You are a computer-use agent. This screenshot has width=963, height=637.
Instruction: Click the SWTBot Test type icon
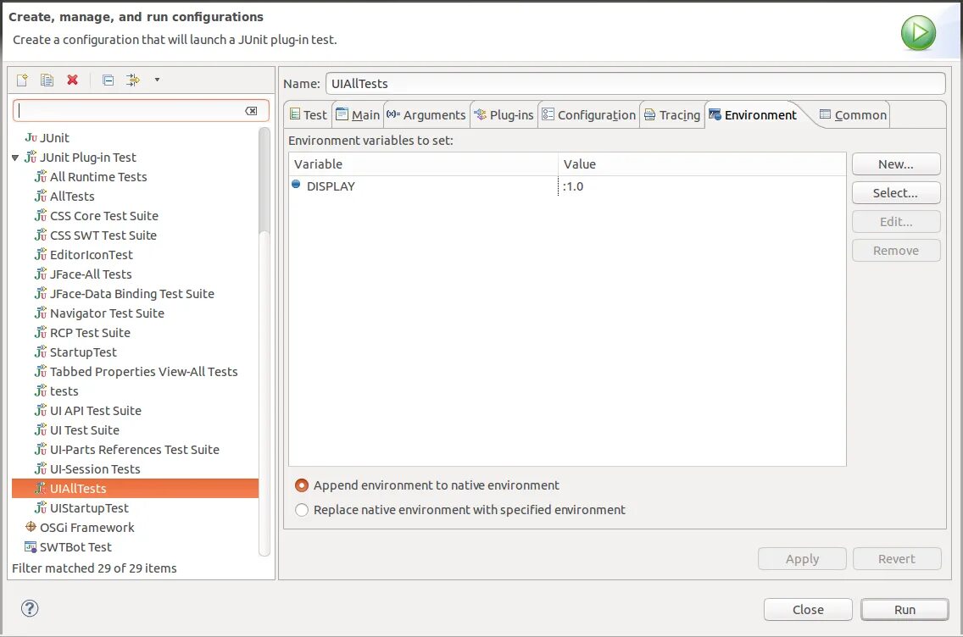(x=31, y=547)
